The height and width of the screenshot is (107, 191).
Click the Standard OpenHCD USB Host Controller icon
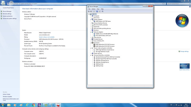point(94,59)
